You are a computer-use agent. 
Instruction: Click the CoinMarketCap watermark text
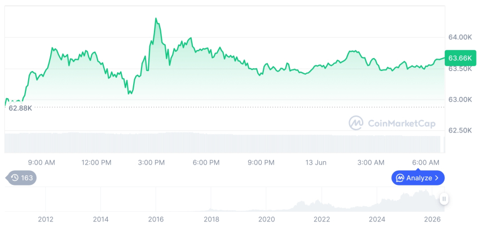coord(402,123)
